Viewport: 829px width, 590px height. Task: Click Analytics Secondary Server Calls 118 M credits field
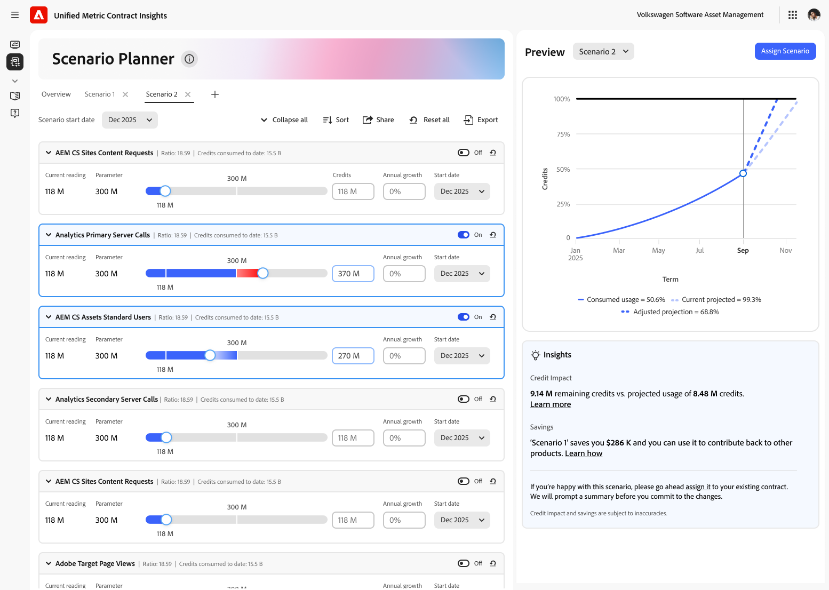tap(353, 438)
